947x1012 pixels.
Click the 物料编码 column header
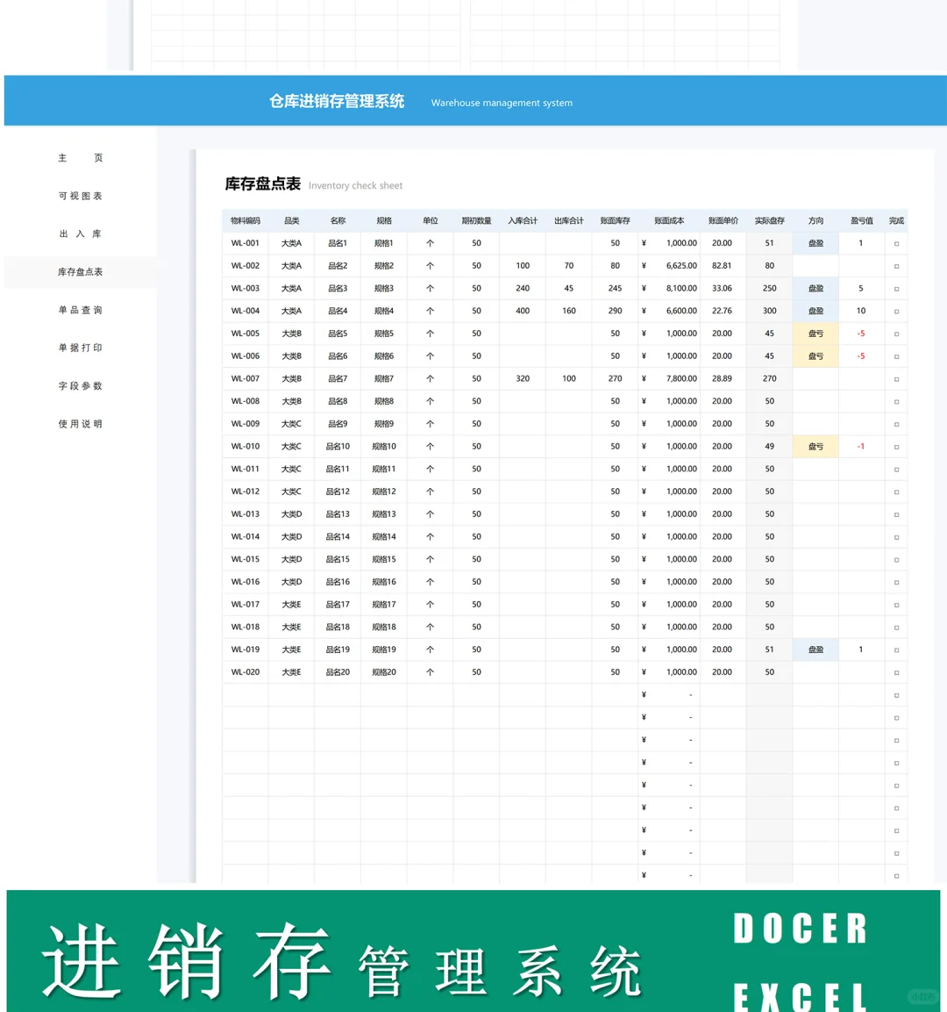[245, 220]
